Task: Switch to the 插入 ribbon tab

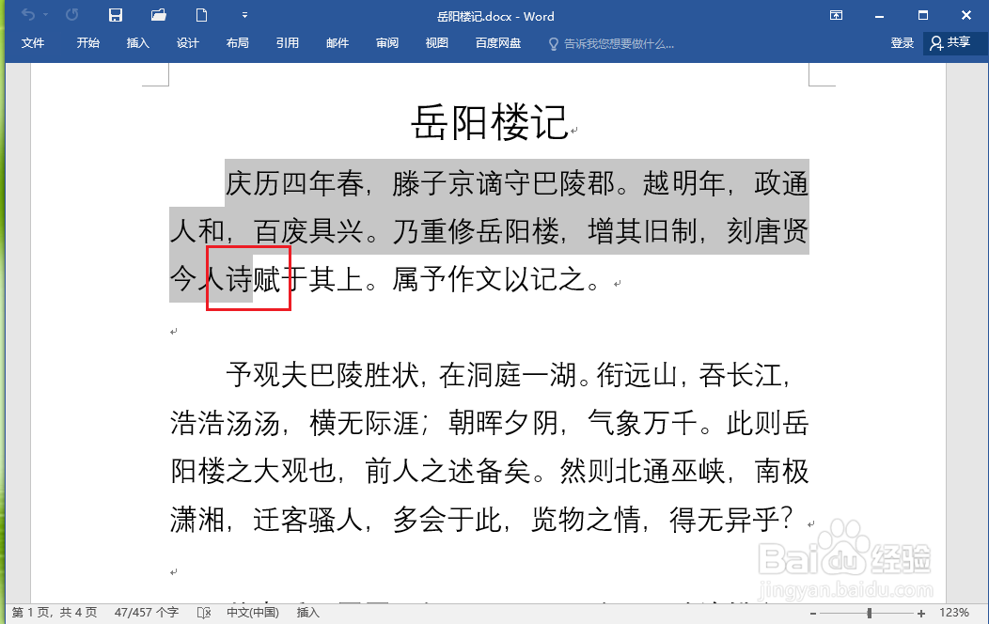Action: click(x=137, y=43)
